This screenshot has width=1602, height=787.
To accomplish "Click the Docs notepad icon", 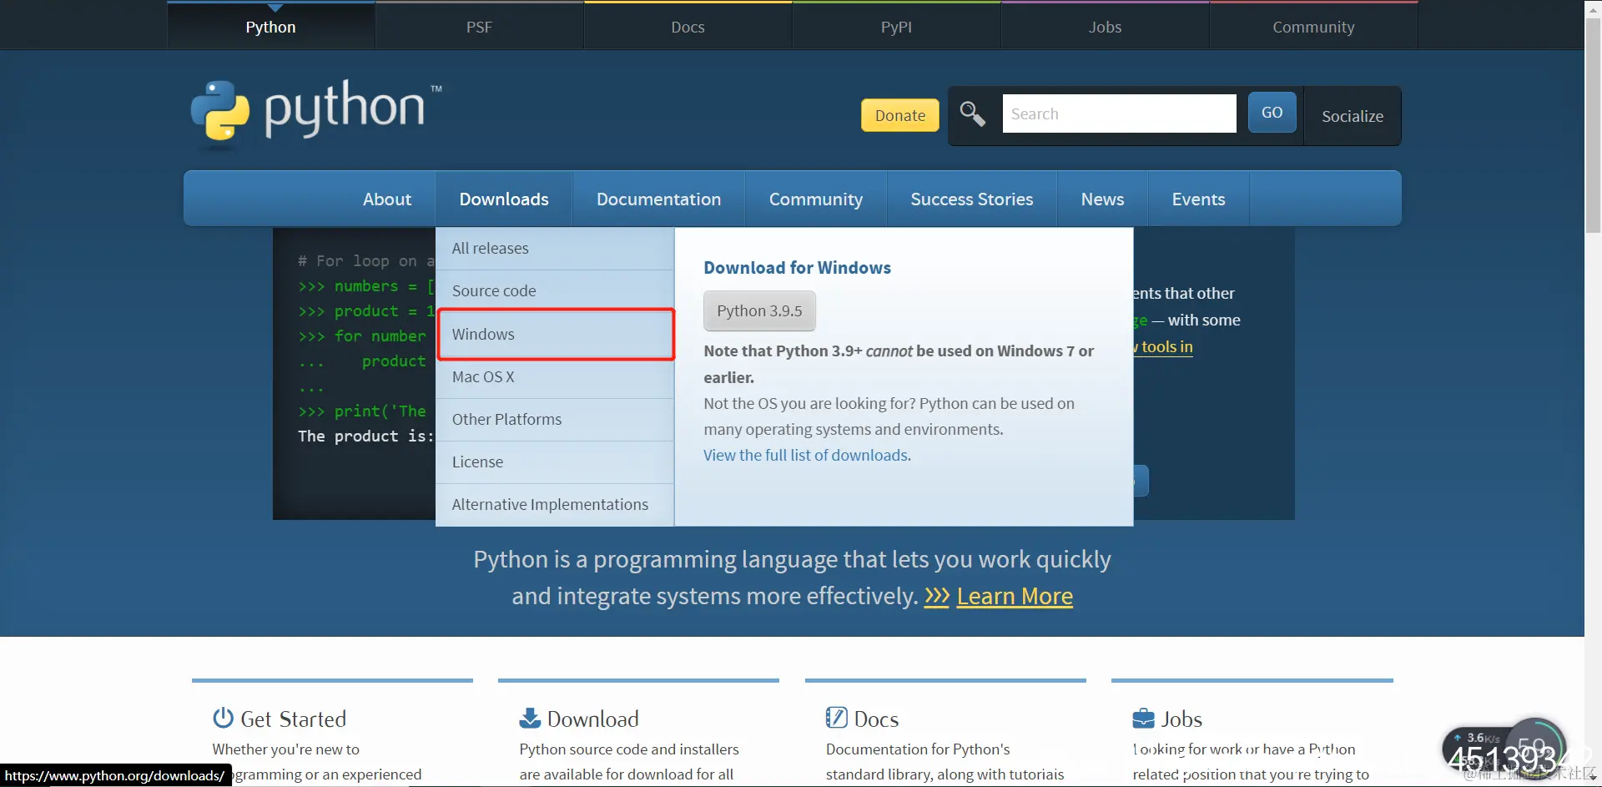I will coord(836,718).
